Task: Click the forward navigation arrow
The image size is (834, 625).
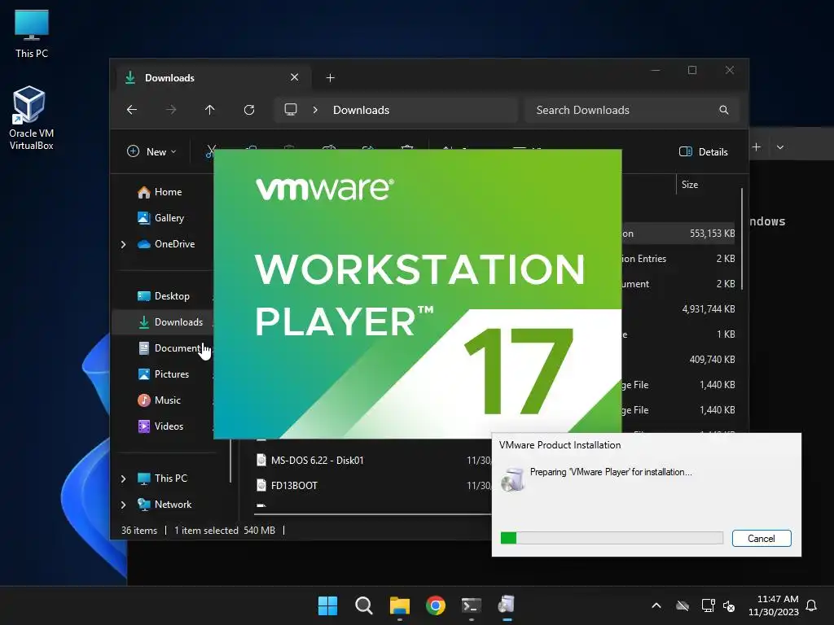Action: [171, 110]
